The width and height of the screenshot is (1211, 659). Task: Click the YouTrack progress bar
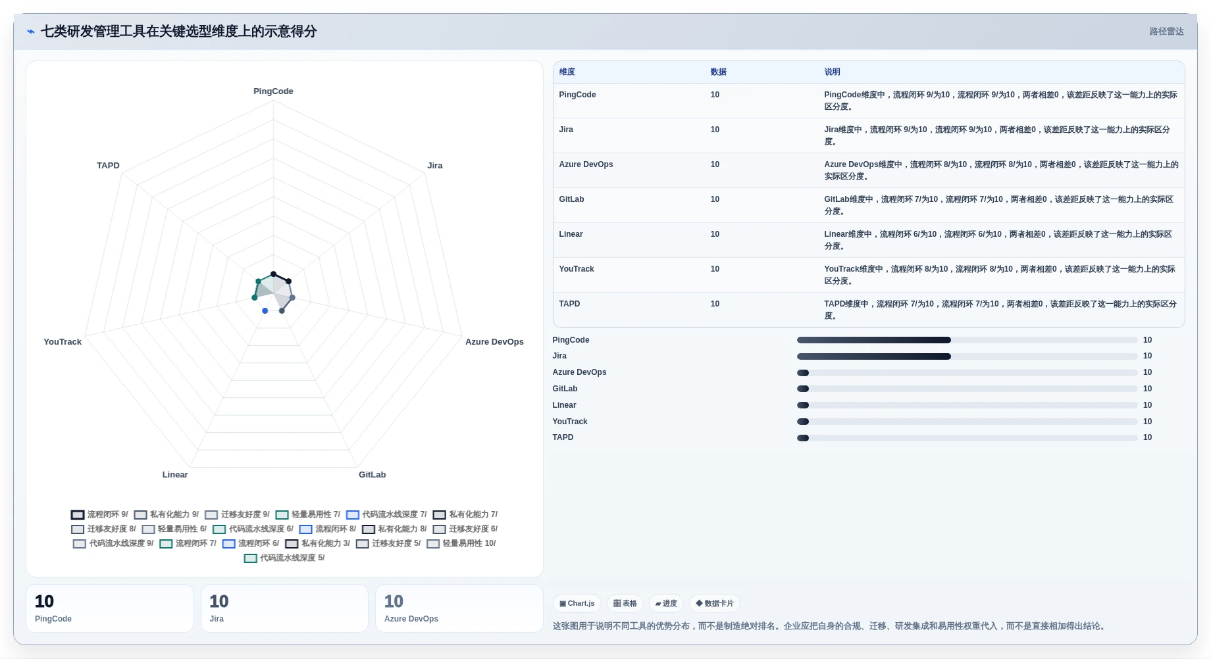click(x=967, y=422)
